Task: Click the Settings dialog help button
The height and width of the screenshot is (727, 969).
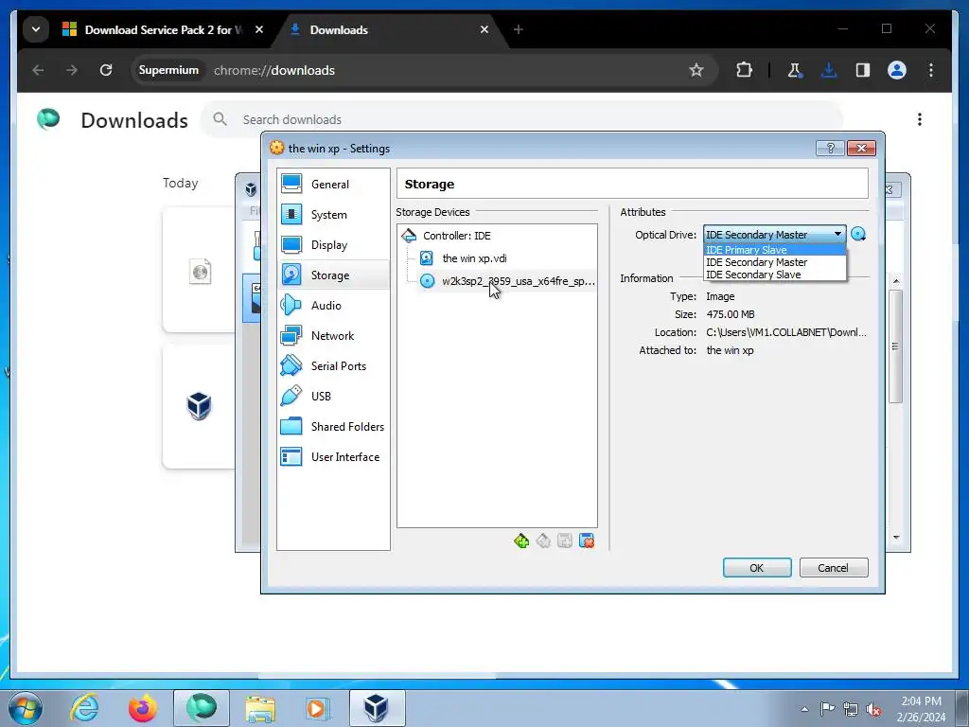Action: [x=830, y=148]
